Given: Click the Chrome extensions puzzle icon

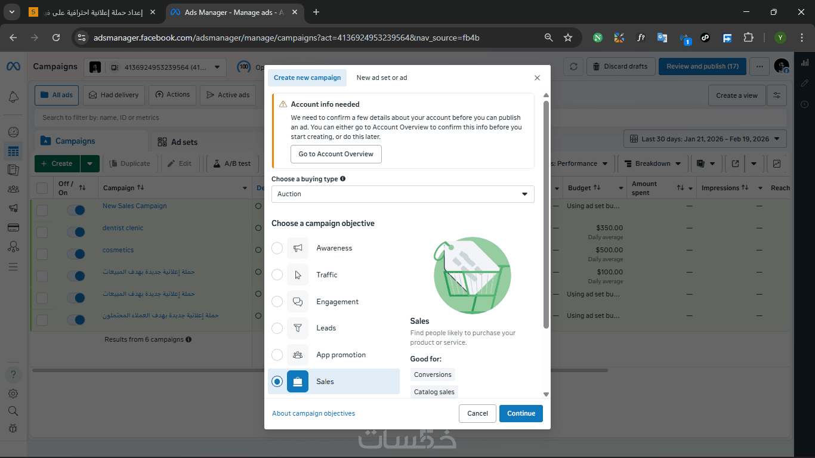Looking at the screenshot, I should tap(748, 38).
